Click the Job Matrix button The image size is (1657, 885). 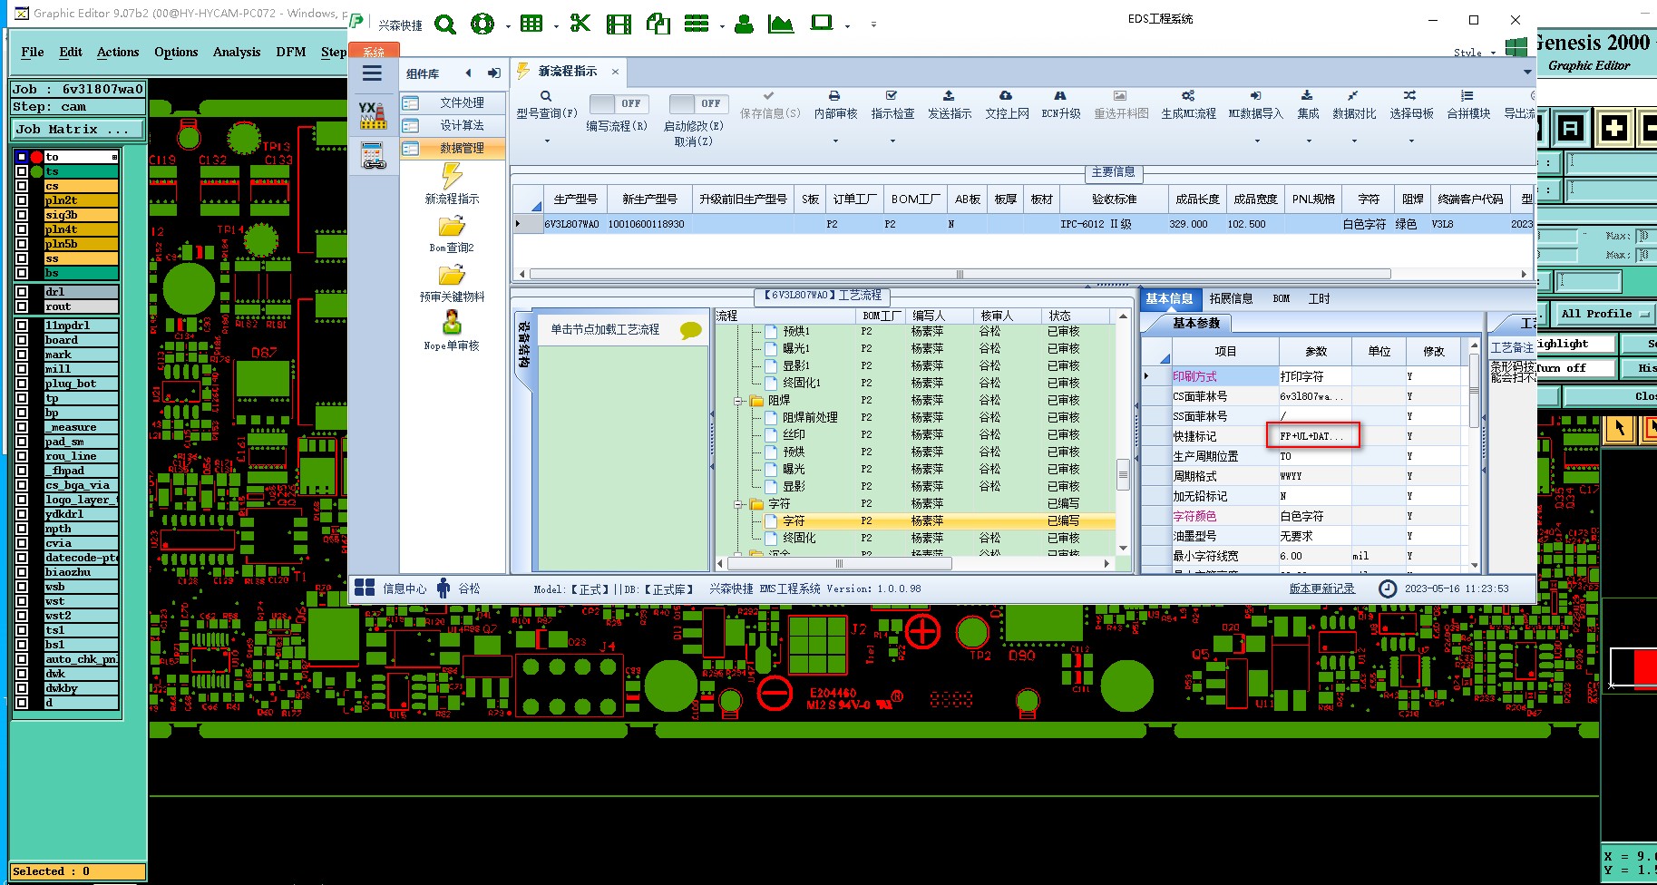[x=78, y=129]
